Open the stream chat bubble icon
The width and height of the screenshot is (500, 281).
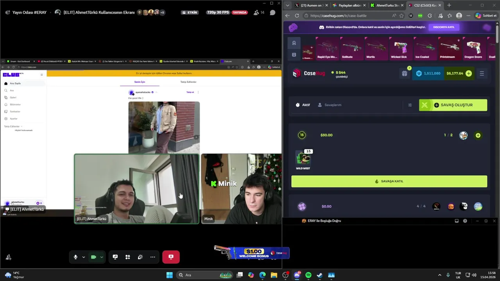(273, 12)
